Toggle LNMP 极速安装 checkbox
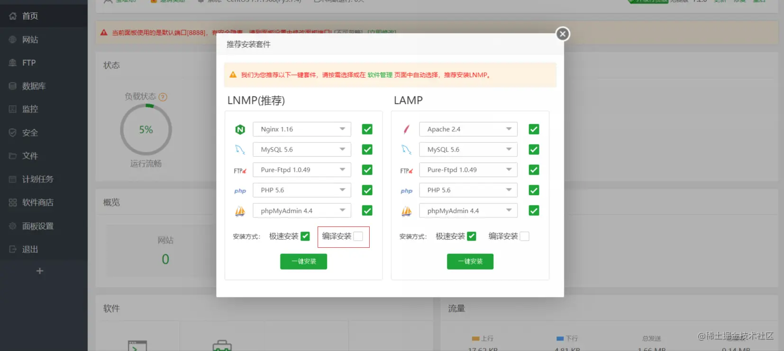Screen dimensions: 784x351 (x=305, y=236)
